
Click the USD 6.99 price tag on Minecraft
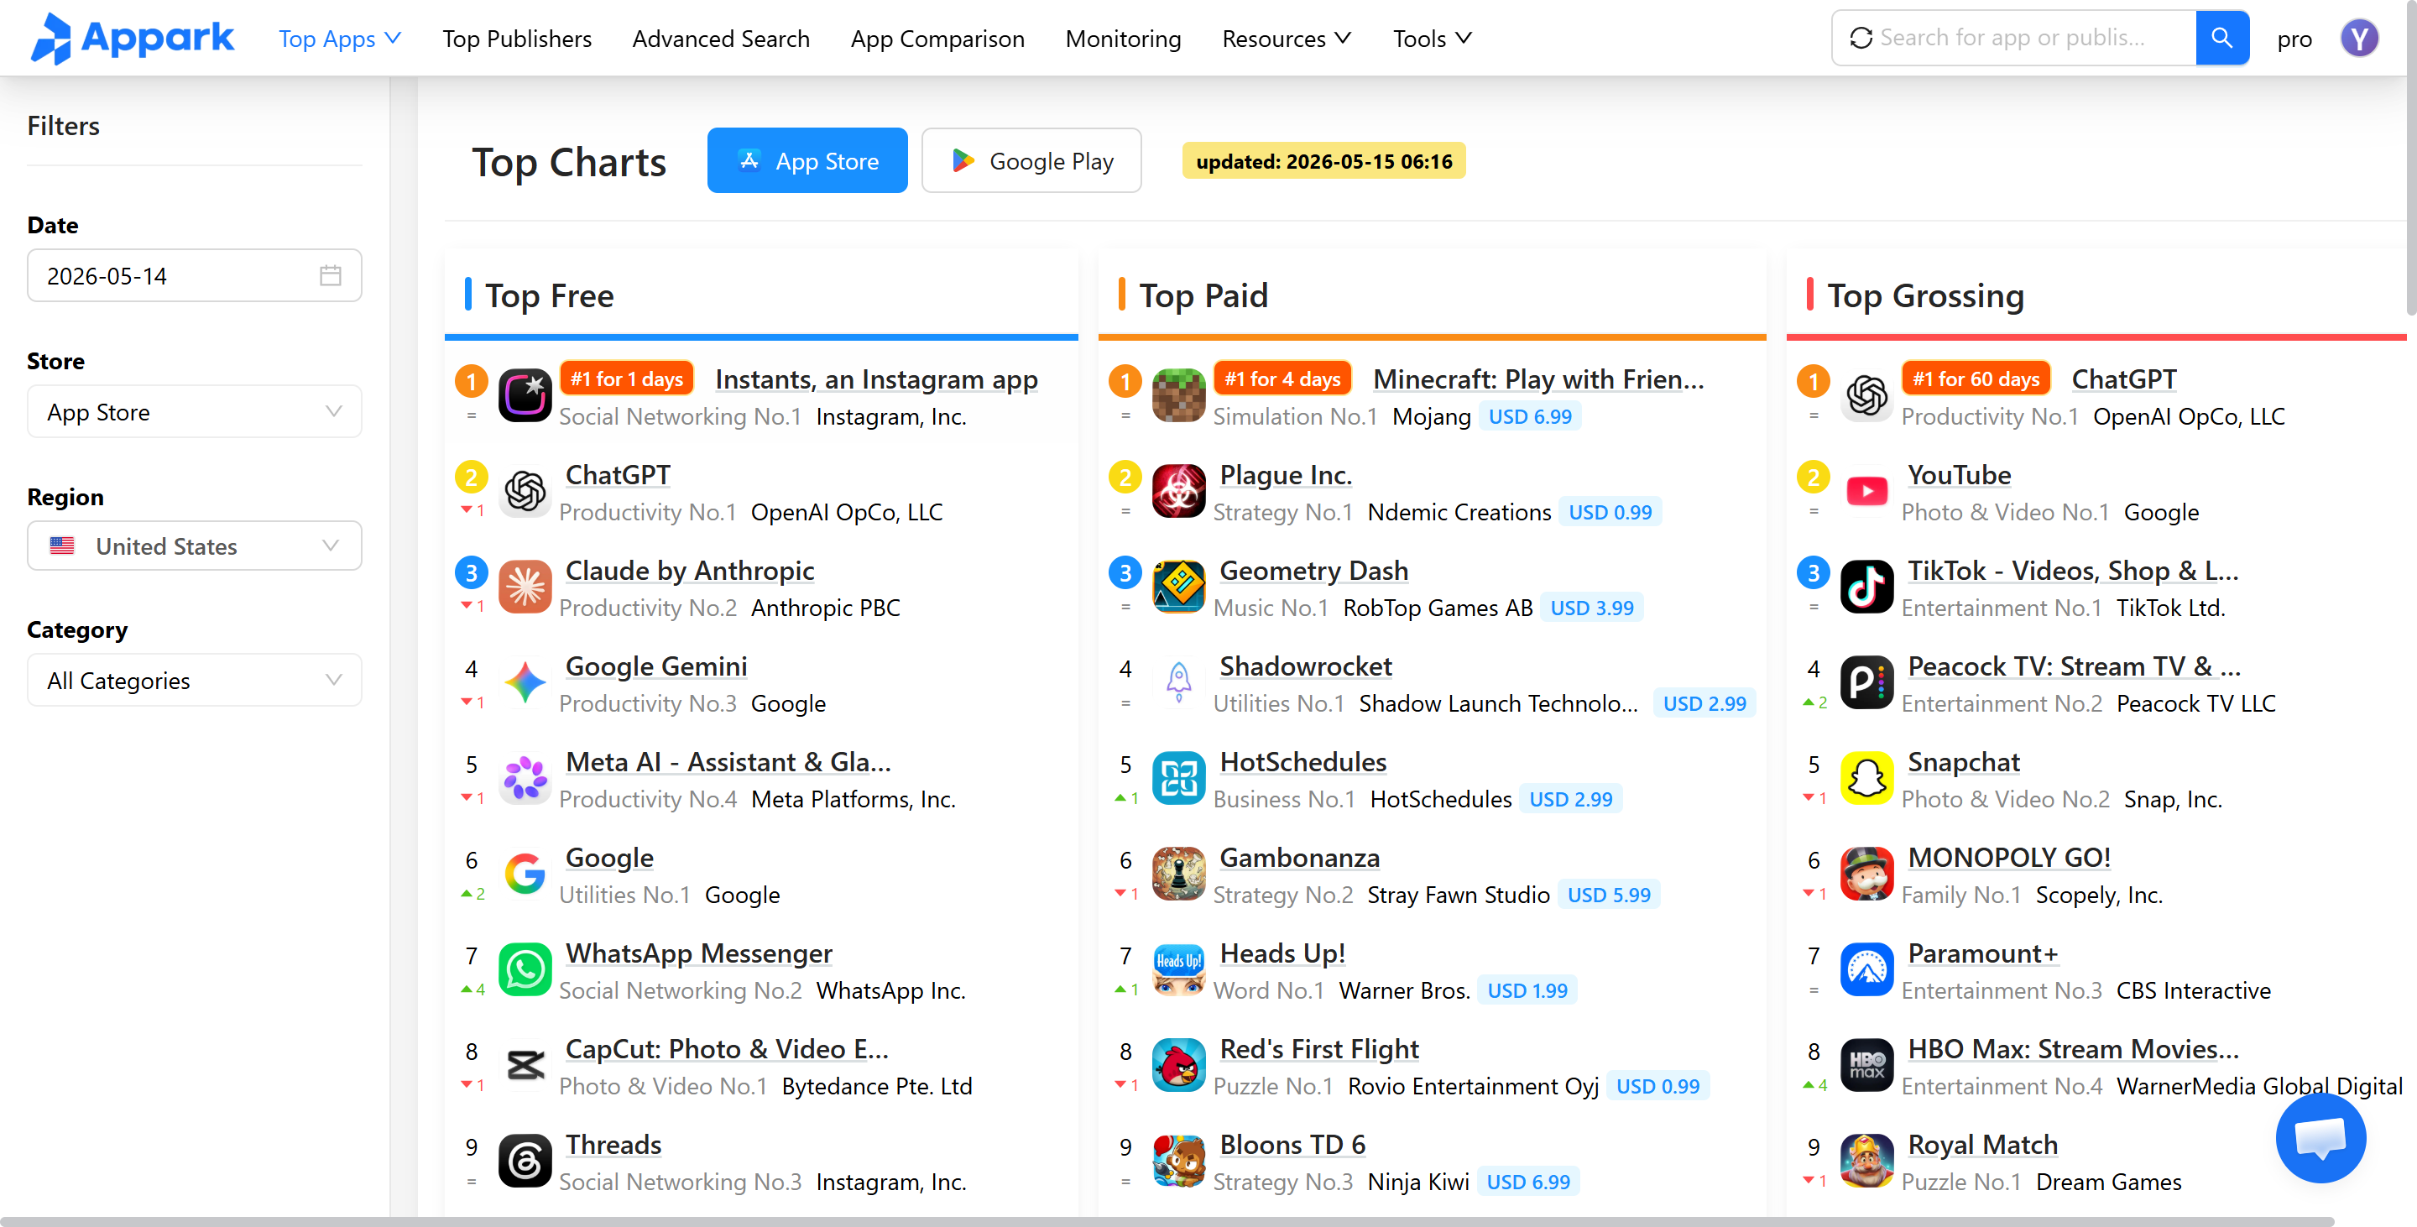pyautogui.click(x=1529, y=416)
